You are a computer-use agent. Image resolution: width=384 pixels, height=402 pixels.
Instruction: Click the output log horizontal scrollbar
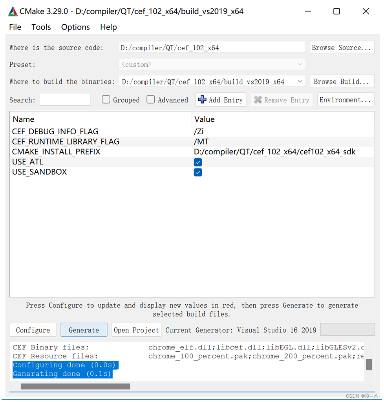tap(75, 386)
